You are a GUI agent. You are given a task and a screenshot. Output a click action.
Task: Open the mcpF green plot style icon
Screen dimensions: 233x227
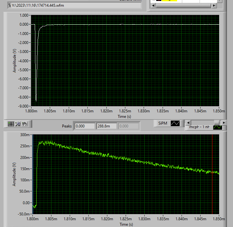[218, 127]
